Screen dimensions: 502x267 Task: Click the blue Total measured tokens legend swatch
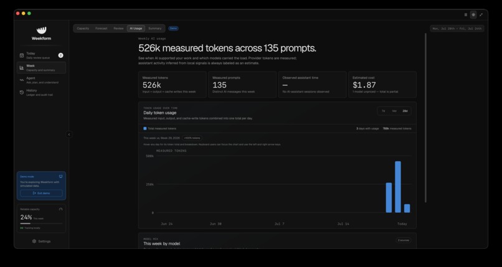[x=145, y=129]
